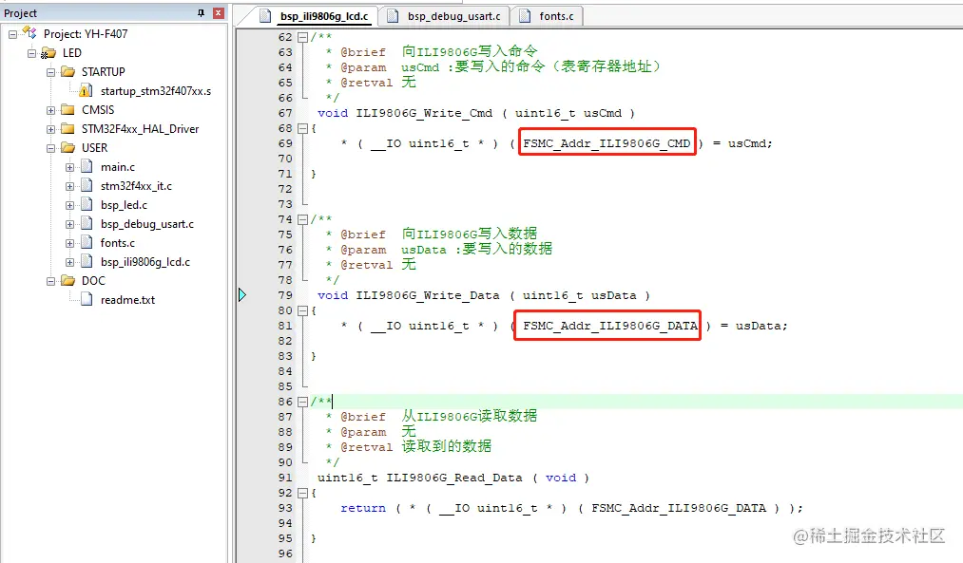Click ILI9806G_Write_Data function name on line 79
The height and width of the screenshot is (563, 963).
point(428,295)
